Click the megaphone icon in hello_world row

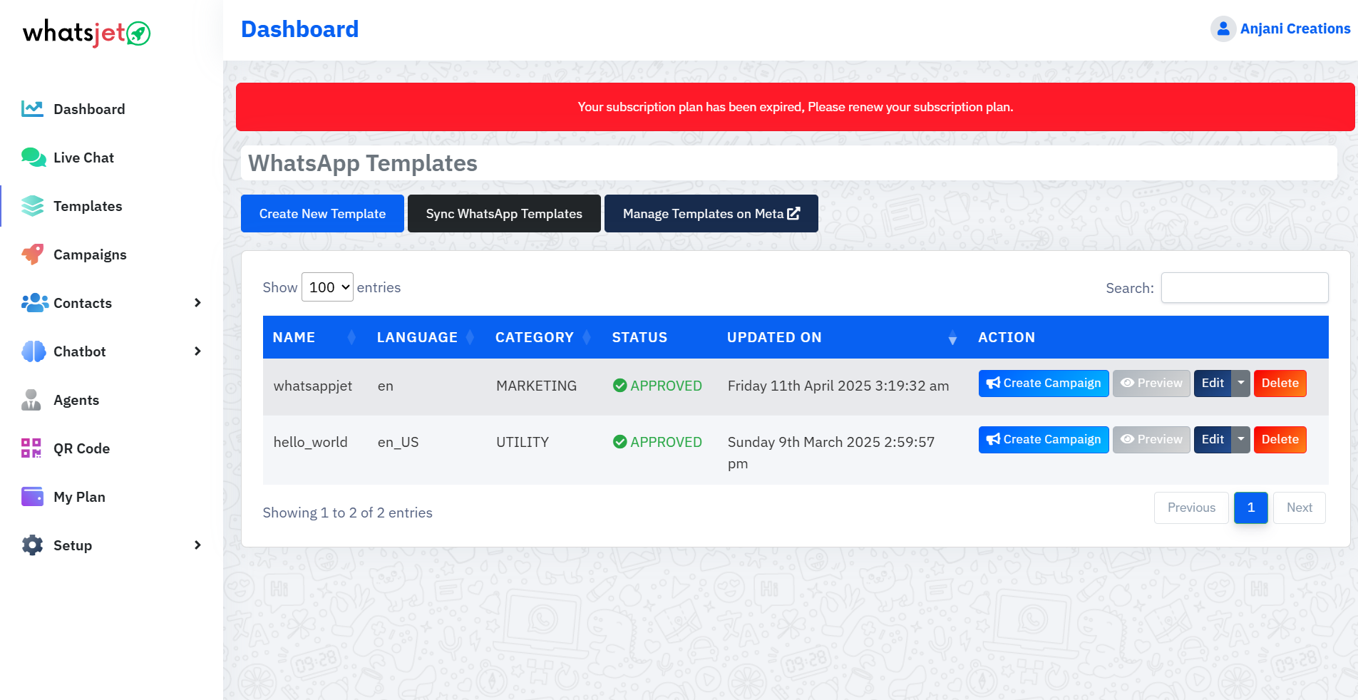993,440
